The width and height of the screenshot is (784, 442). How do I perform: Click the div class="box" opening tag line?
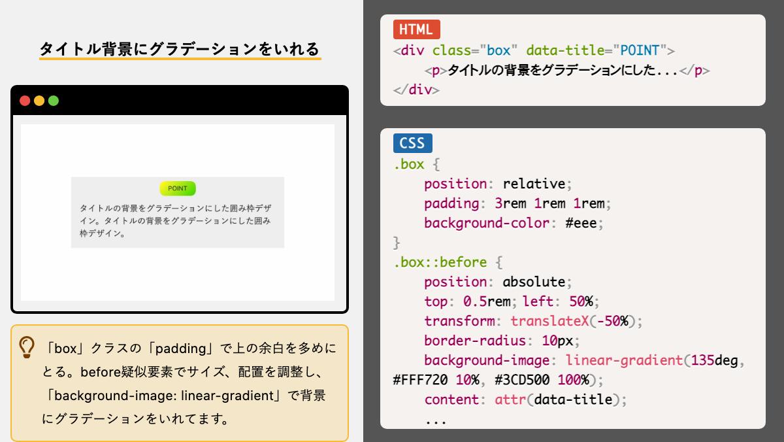(534, 50)
